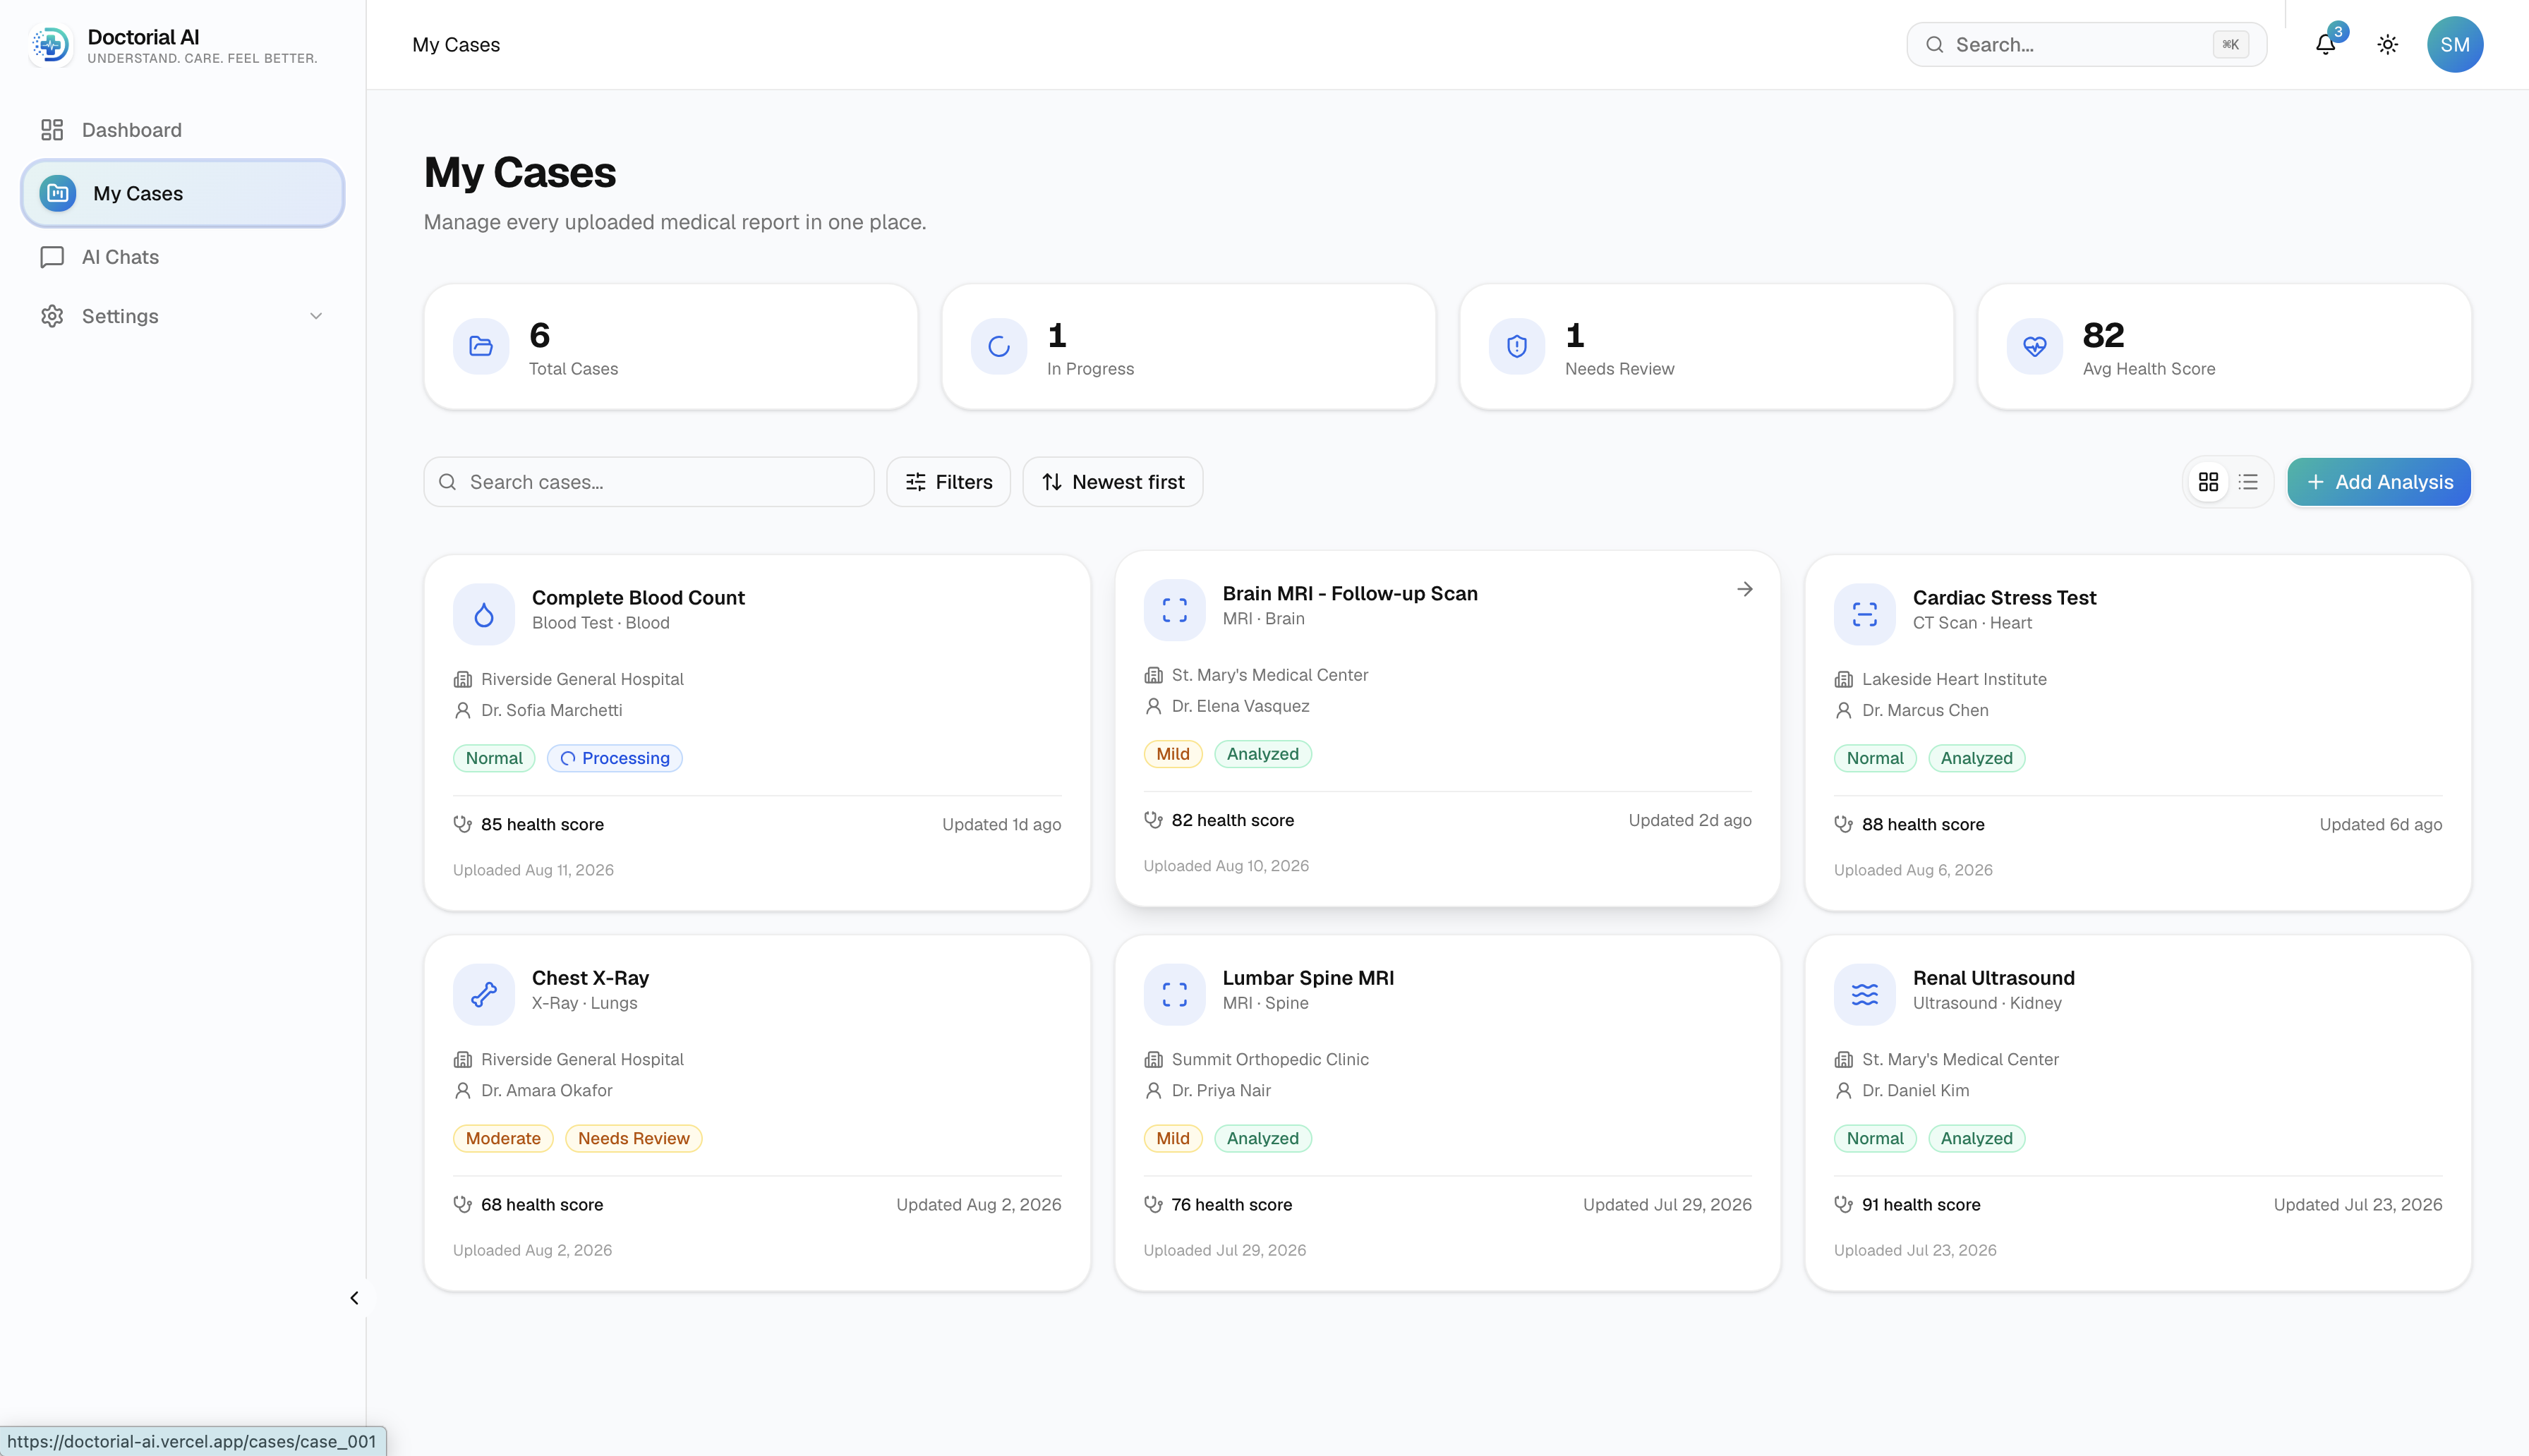2529x1456 pixels.
Task: Click the 'Dr. Elena Vasquez' text
Action: coord(1240,706)
